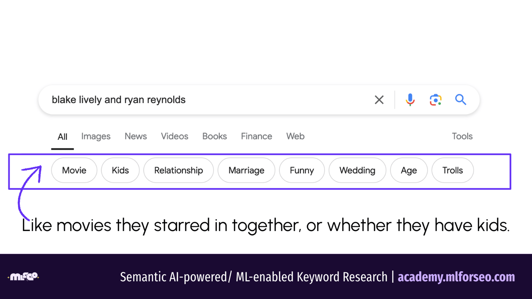Viewport: 532px width, 299px height.
Task: Choose the Marriage filter chip
Action: pyautogui.click(x=246, y=170)
